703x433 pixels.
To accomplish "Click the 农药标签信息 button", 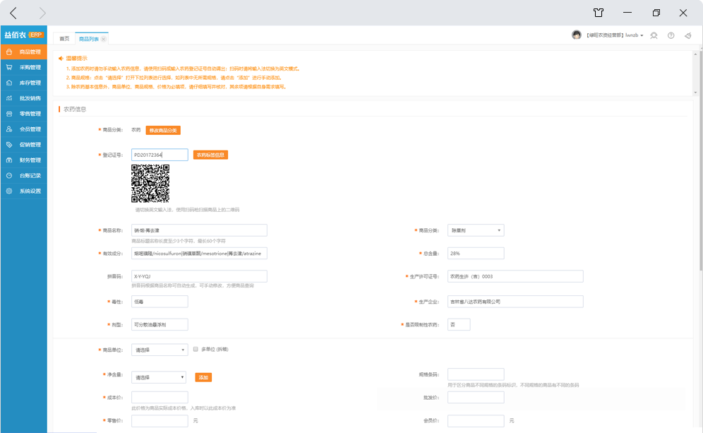I will 210,155.
